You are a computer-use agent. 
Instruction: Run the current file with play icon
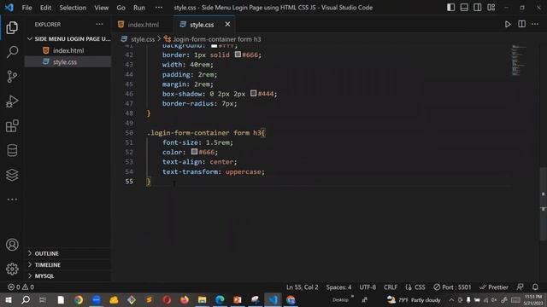tap(508, 25)
